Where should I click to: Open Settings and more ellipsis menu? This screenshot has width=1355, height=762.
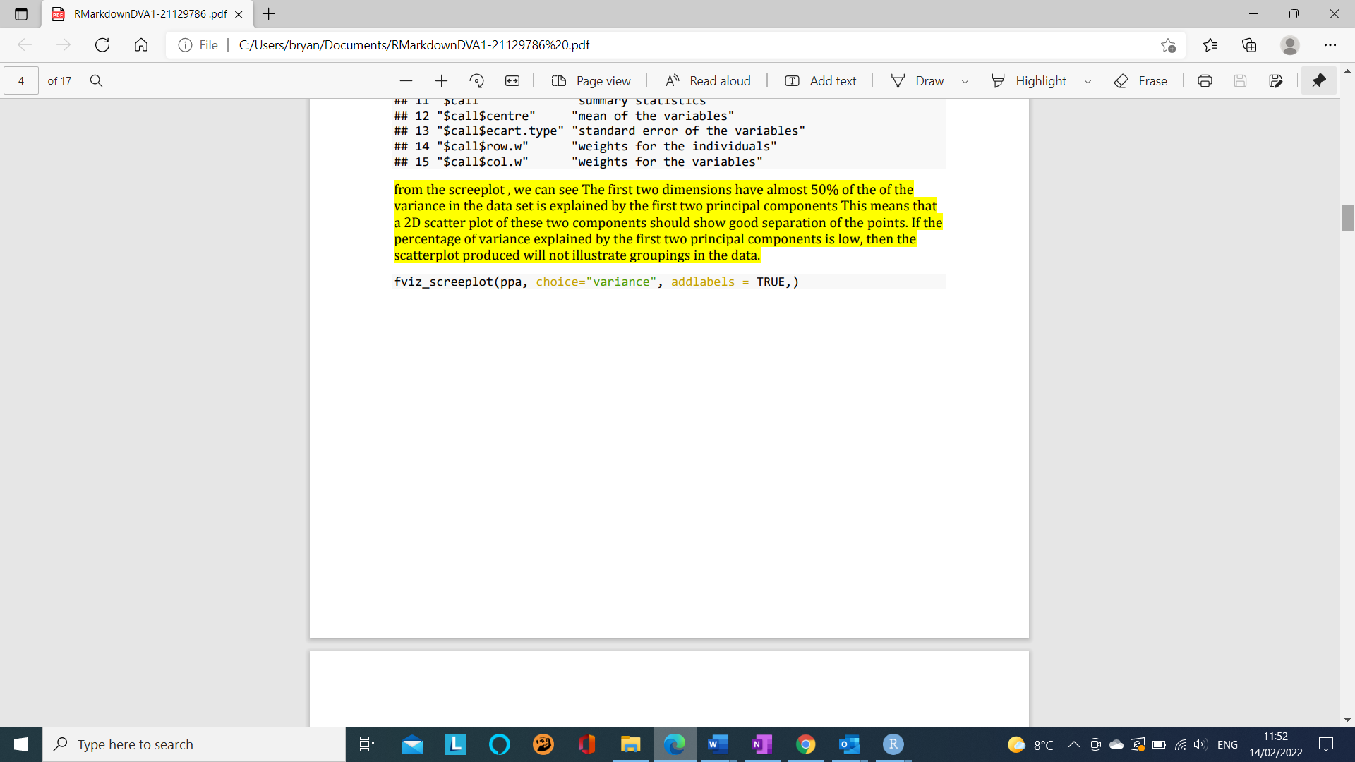pos(1330,45)
